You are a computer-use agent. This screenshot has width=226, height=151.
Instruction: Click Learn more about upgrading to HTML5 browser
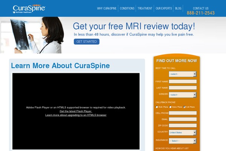(76, 115)
